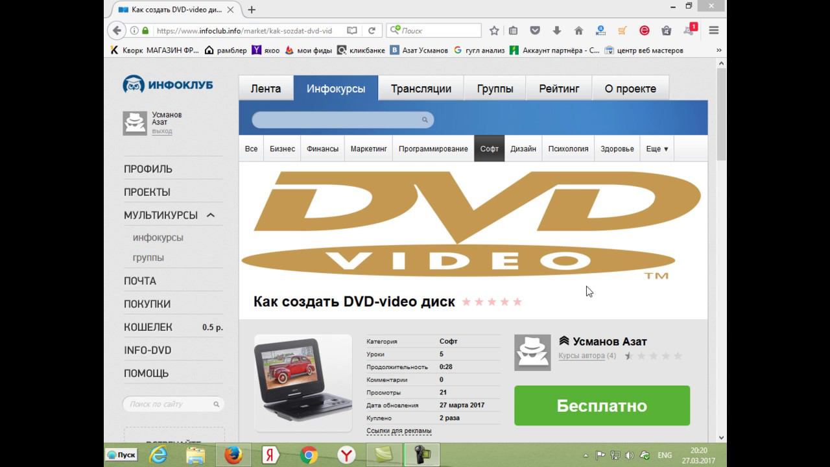Open File Explorer folder on taskbar
Viewport: 830px width, 467px height.
pos(195,455)
